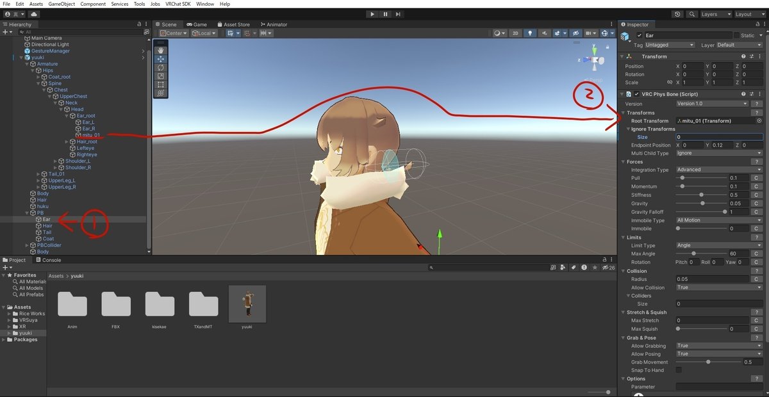
Task: Select the Hand tool in Scene toolbar
Action: click(x=160, y=50)
